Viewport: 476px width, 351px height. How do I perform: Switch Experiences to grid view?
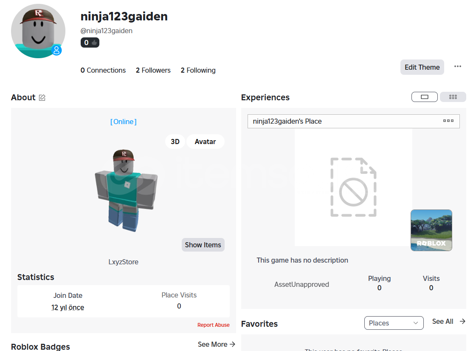click(x=453, y=97)
